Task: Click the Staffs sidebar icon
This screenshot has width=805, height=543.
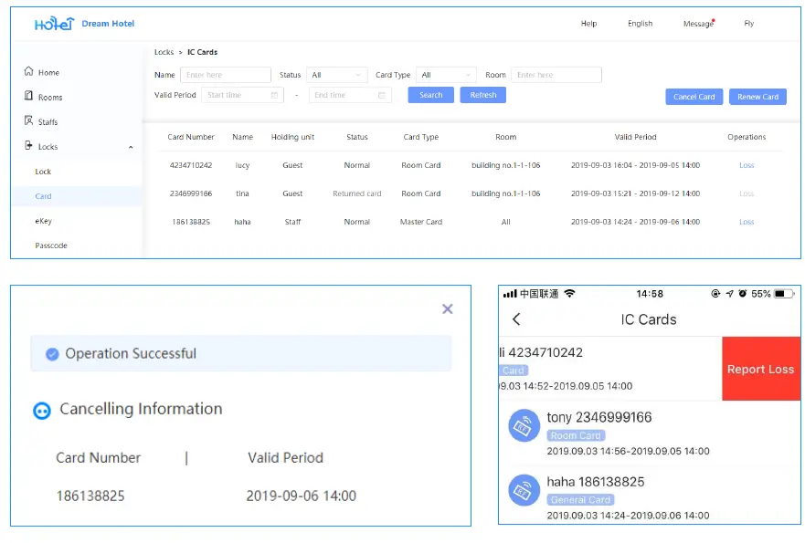Action: pos(29,121)
